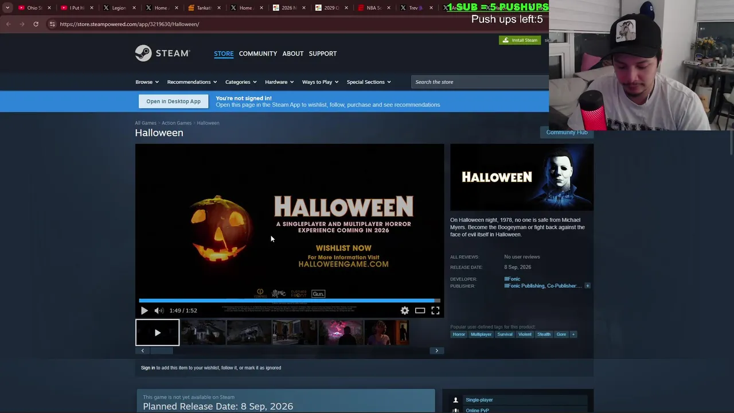Click the Install Steam button
This screenshot has width=734, height=413.
tap(520, 40)
